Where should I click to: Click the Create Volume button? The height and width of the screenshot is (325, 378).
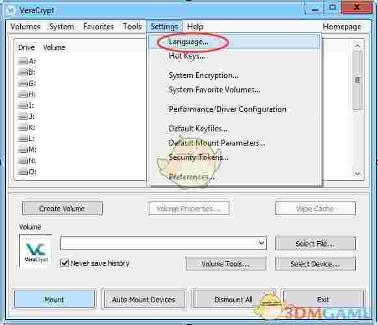[62, 209]
